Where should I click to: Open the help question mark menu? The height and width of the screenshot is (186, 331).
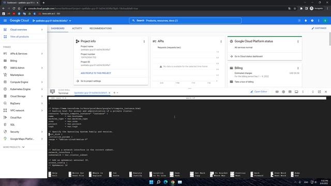point(312,21)
